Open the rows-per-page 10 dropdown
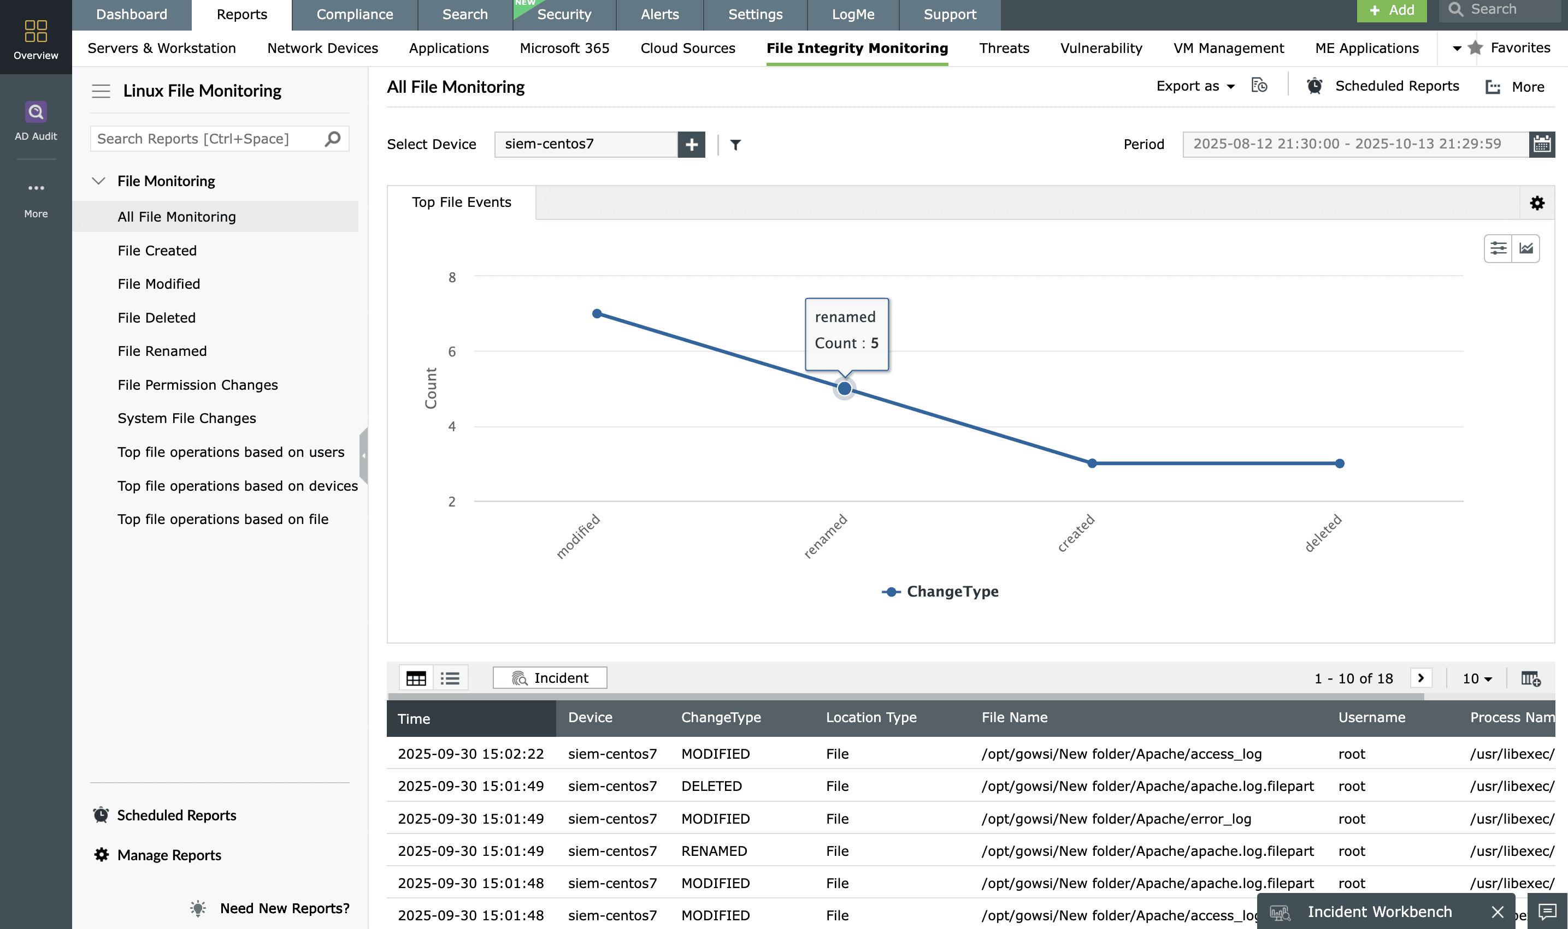Image resolution: width=1568 pixels, height=929 pixels. [x=1477, y=678]
